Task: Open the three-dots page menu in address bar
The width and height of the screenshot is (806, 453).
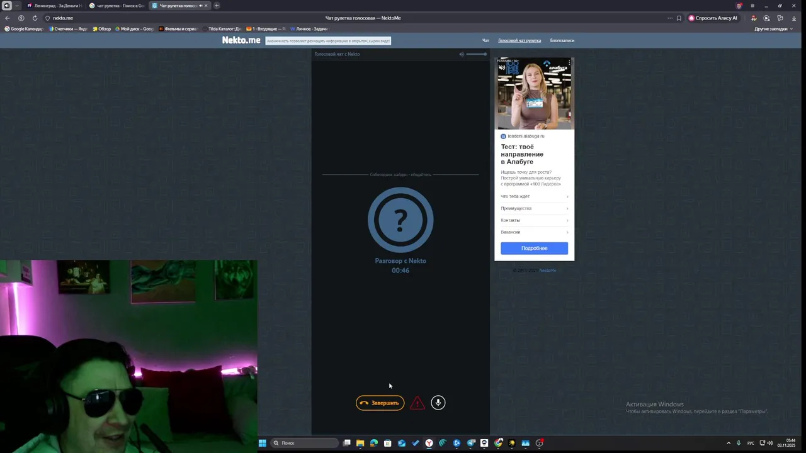Action: point(670,18)
